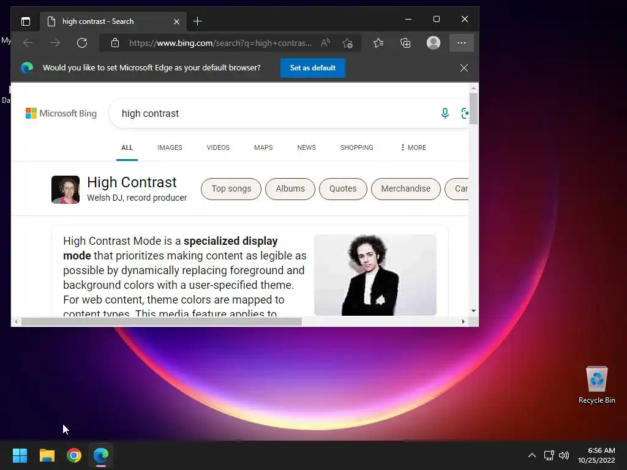Screen dimensions: 627x470
Task: Open the High Contrast entity title
Action: point(132,182)
